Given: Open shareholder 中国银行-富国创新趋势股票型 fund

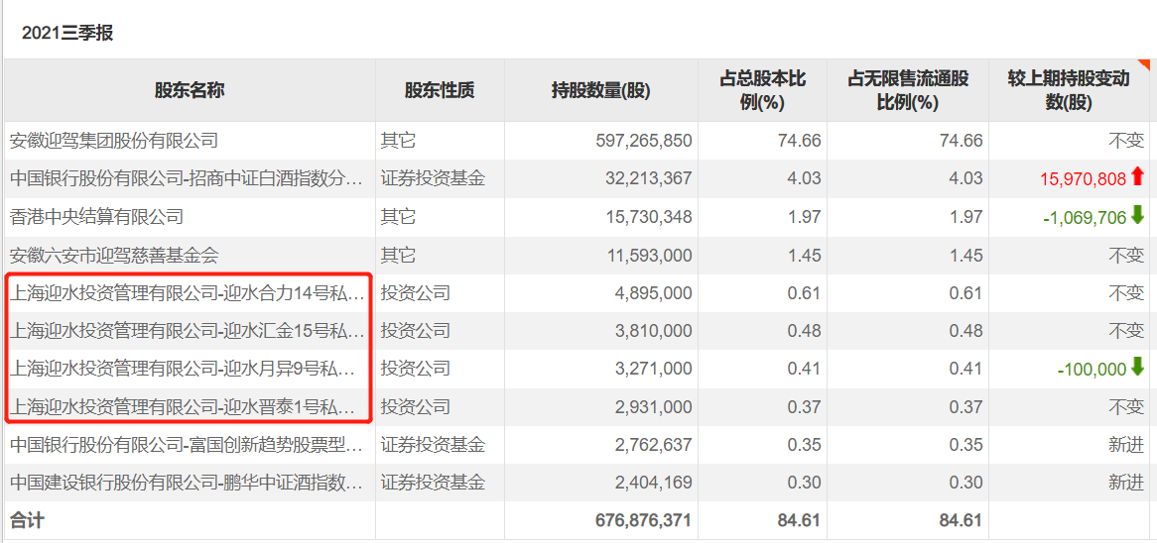Looking at the screenshot, I should click(x=188, y=444).
